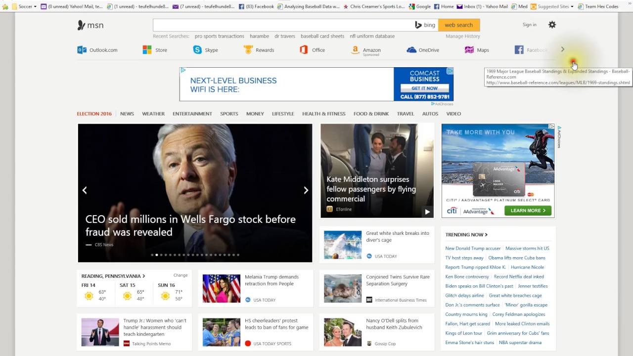Screen dimensions: 633x356
Task: Open the Lifestyle section
Action: click(x=283, y=114)
